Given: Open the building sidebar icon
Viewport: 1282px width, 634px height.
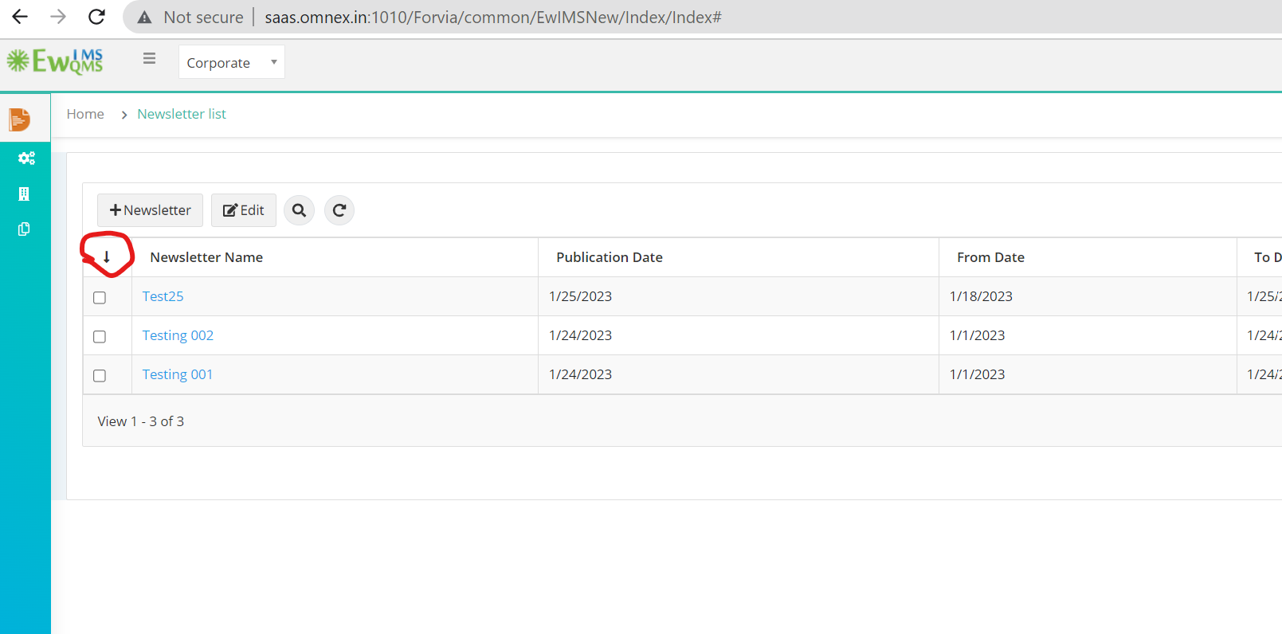Looking at the screenshot, I should pyautogui.click(x=24, y=194).
